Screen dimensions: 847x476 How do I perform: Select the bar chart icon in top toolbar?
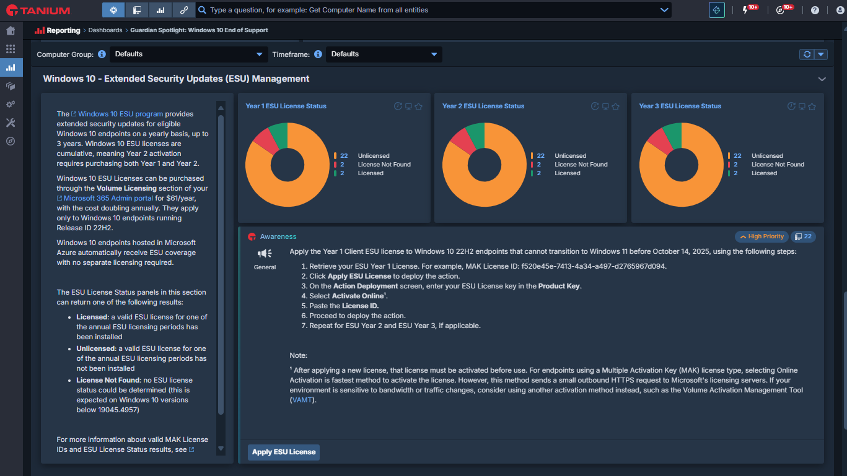(x=160, y=10)
